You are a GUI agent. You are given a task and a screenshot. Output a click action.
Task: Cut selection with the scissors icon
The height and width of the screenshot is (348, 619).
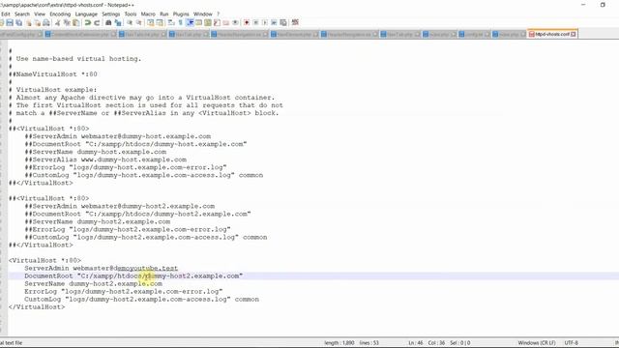pos(58,22)
